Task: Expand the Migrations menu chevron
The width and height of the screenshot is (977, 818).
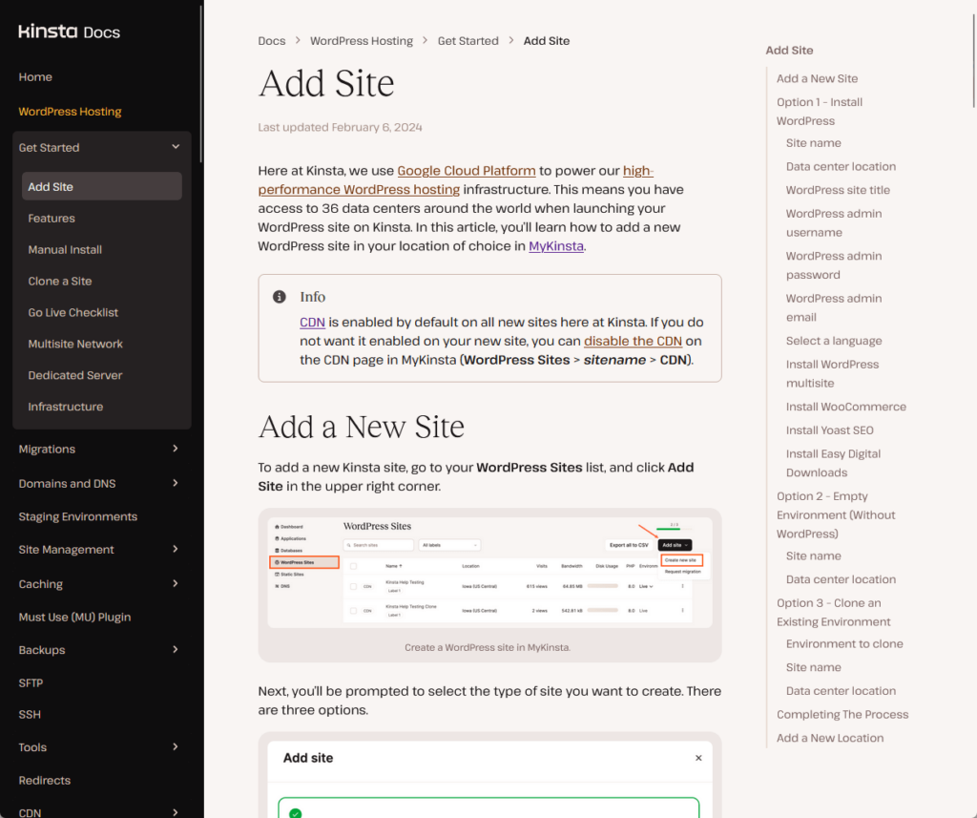Action: coord(176,449)
